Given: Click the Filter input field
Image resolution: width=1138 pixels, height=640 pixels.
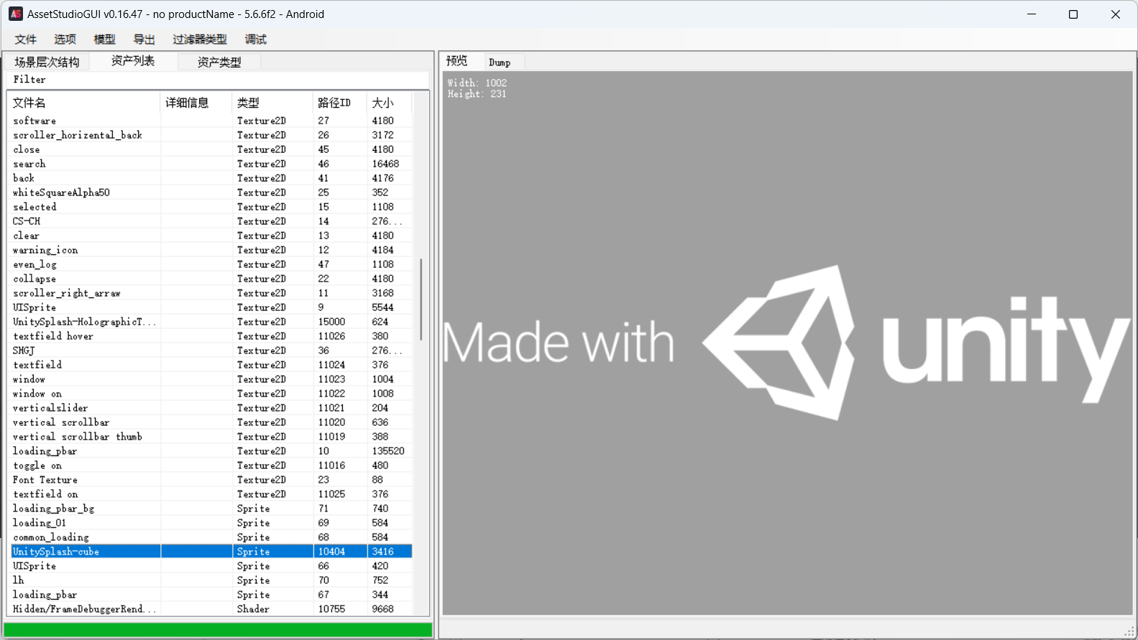Looking at the screenshot, I should [218, 80].
